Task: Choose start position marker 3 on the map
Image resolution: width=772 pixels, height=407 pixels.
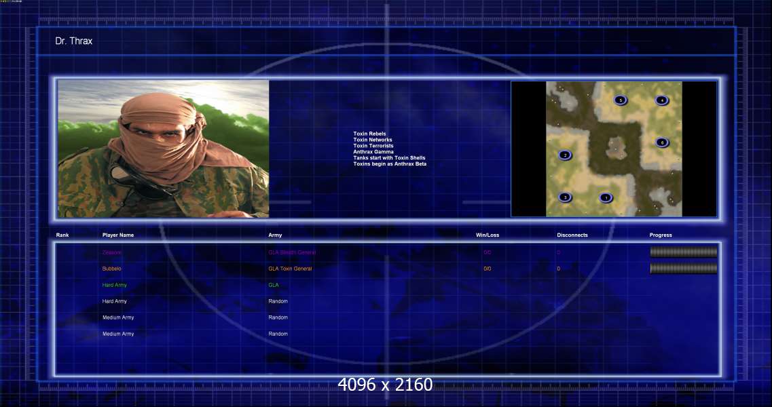Action: 565,197
